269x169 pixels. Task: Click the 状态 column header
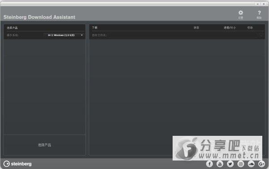click(196, 28)
